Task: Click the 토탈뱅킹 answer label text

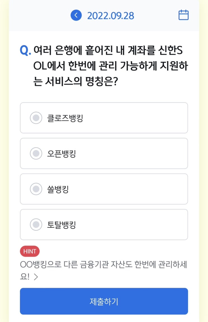Action: 62,225
